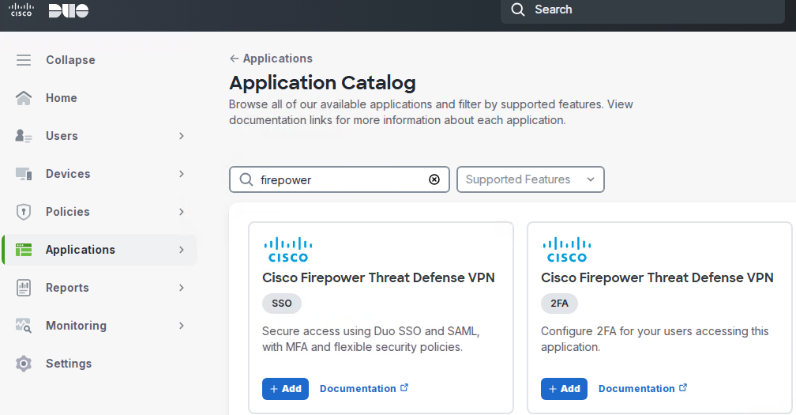Image resolution: width=796 pixels, height=415 pixels.
Task: Click the hamburger Collapse icon
Action: [x=24, y=60]
